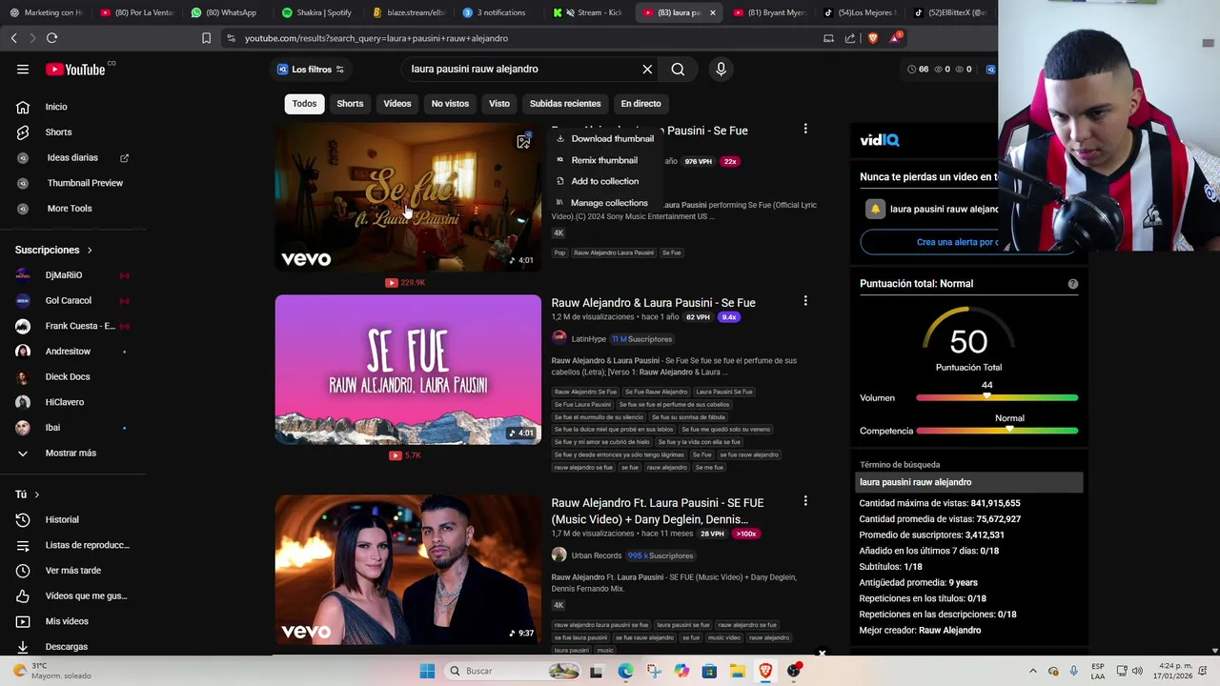1220x686 pixels.
Task: Click the magnifier search button
Action: pyautogui.click(x=678, y=69)
